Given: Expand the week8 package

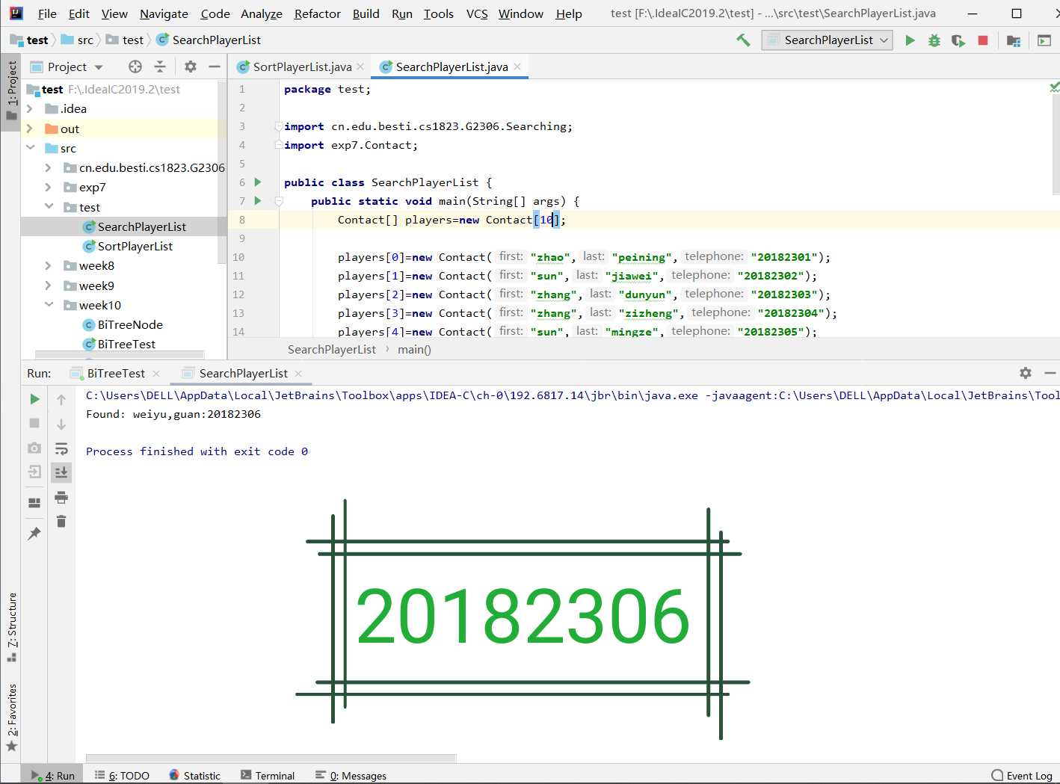Looking at the screenshot, I should point(48,266).
